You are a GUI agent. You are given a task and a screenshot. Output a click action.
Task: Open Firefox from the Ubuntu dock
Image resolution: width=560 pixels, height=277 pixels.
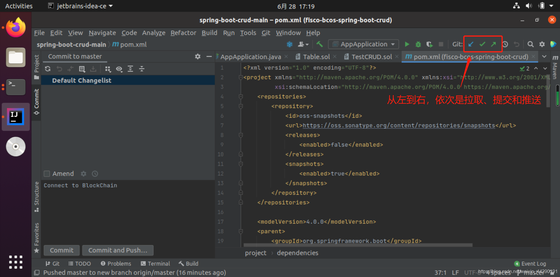[16, 27]
